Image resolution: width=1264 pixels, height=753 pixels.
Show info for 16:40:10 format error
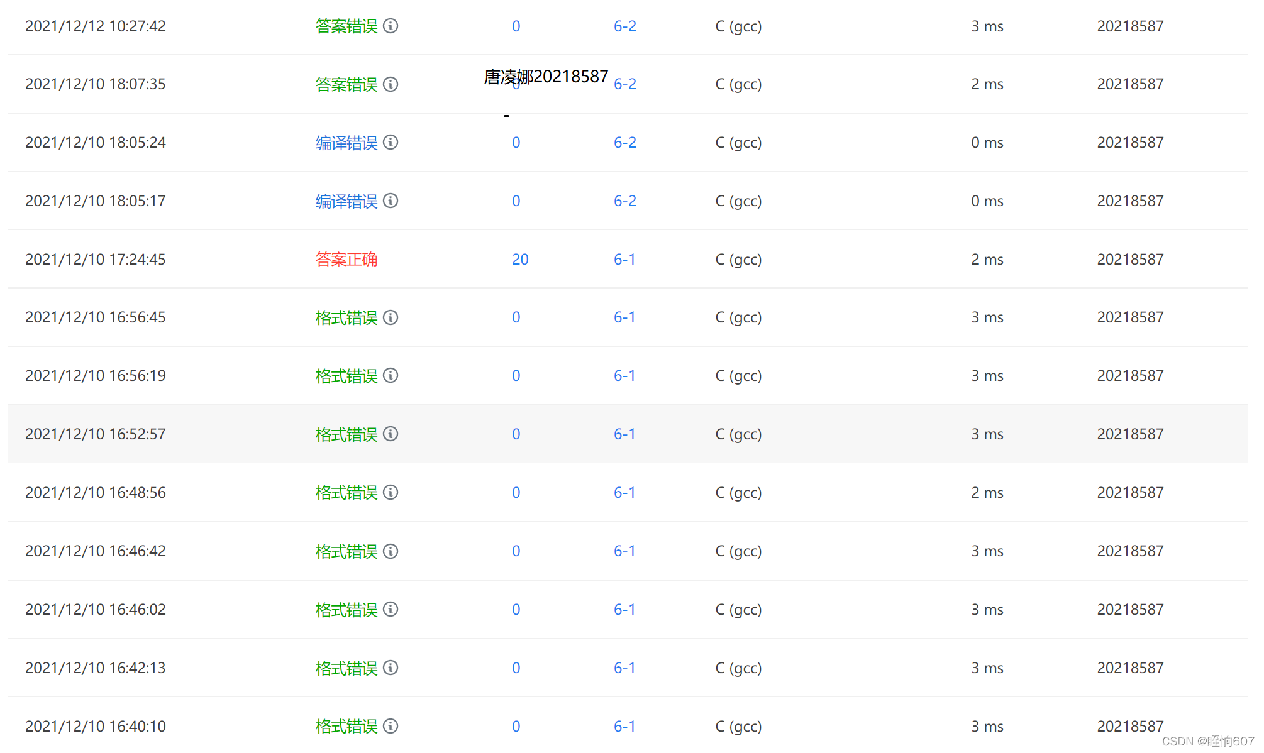point(391,726)
